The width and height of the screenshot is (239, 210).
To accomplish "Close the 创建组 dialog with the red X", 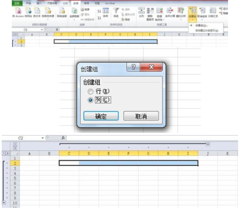I will click(151, 67).
